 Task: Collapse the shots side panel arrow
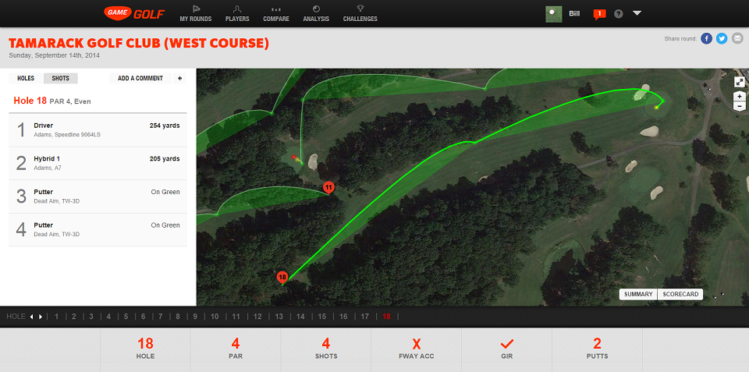pyautogui.click(x=179, y=78)
